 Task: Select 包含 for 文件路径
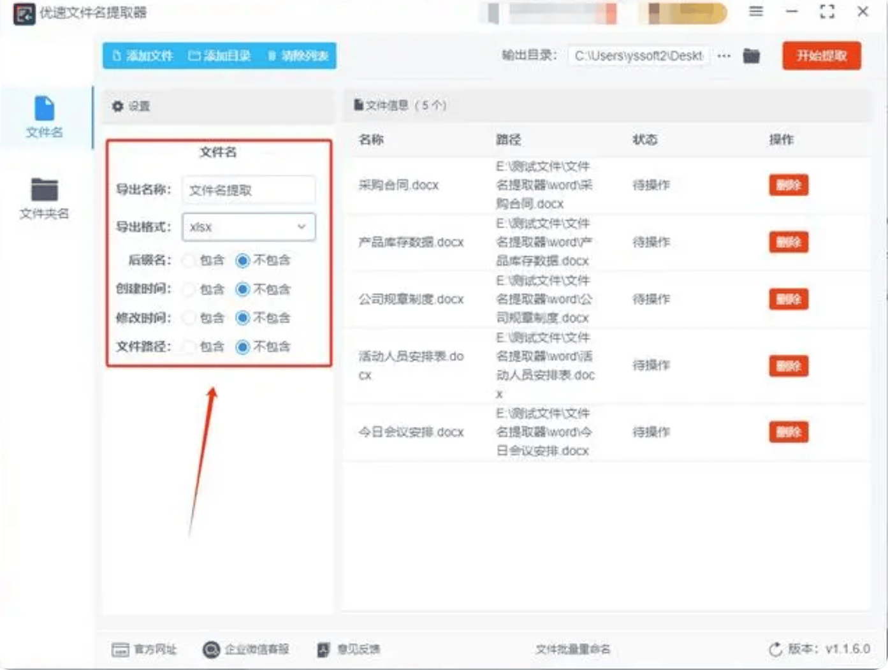click(x=189, y=347)
